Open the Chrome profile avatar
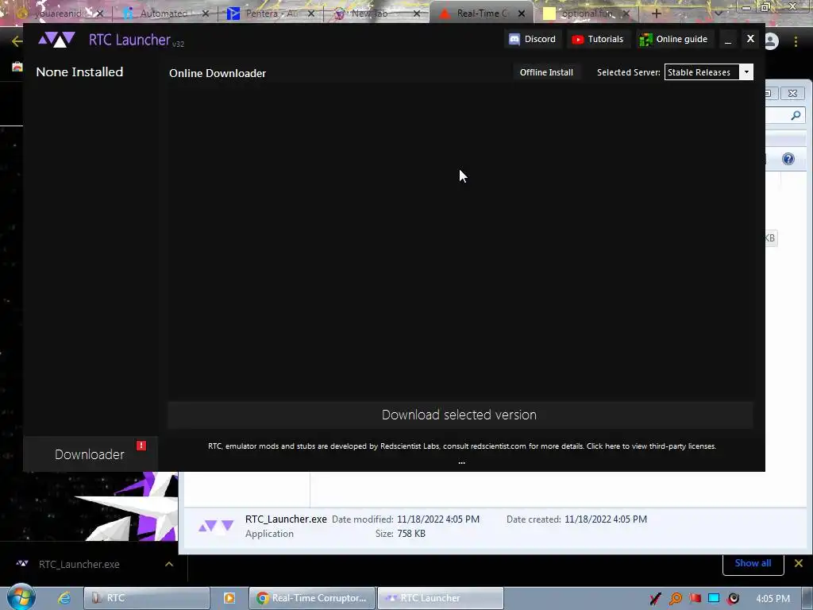The height and width of the screenshot is (610, 813). pyautogui.click(x=772, y=41)
